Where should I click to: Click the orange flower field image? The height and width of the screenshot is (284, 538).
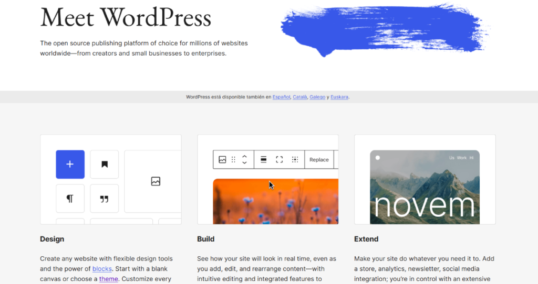click(x=275, y=202)
